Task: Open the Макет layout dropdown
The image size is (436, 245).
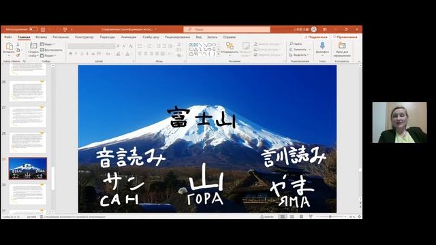Action: point(48,44)
